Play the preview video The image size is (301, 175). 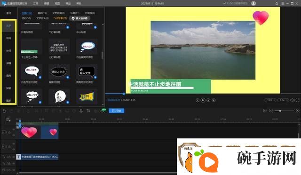pyautogui.click(x=203, y=100)
